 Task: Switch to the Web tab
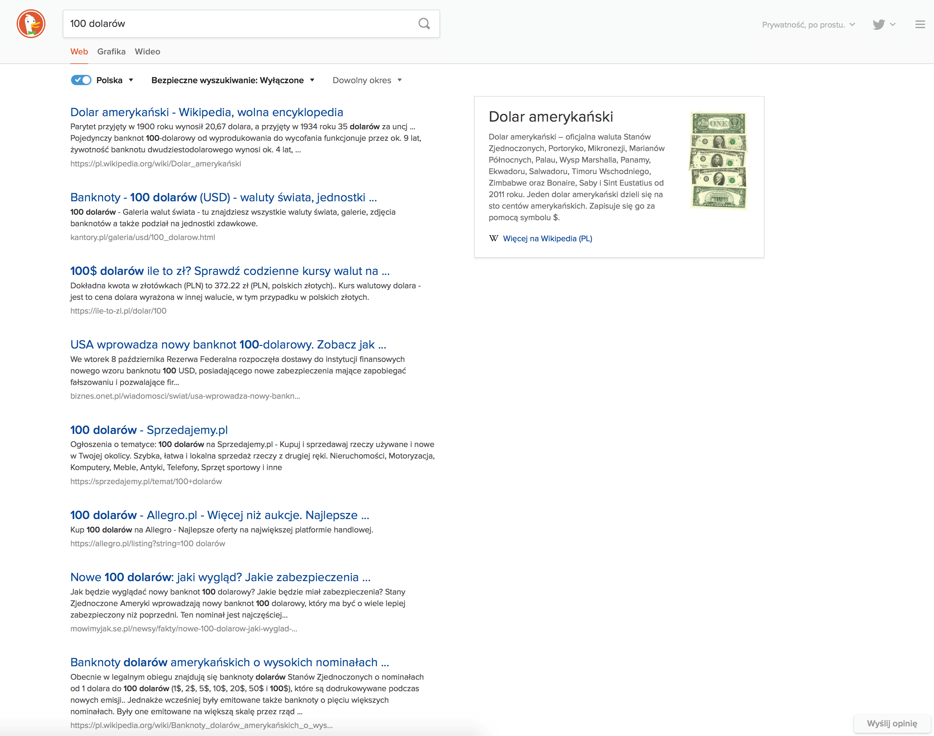[79, 52]
